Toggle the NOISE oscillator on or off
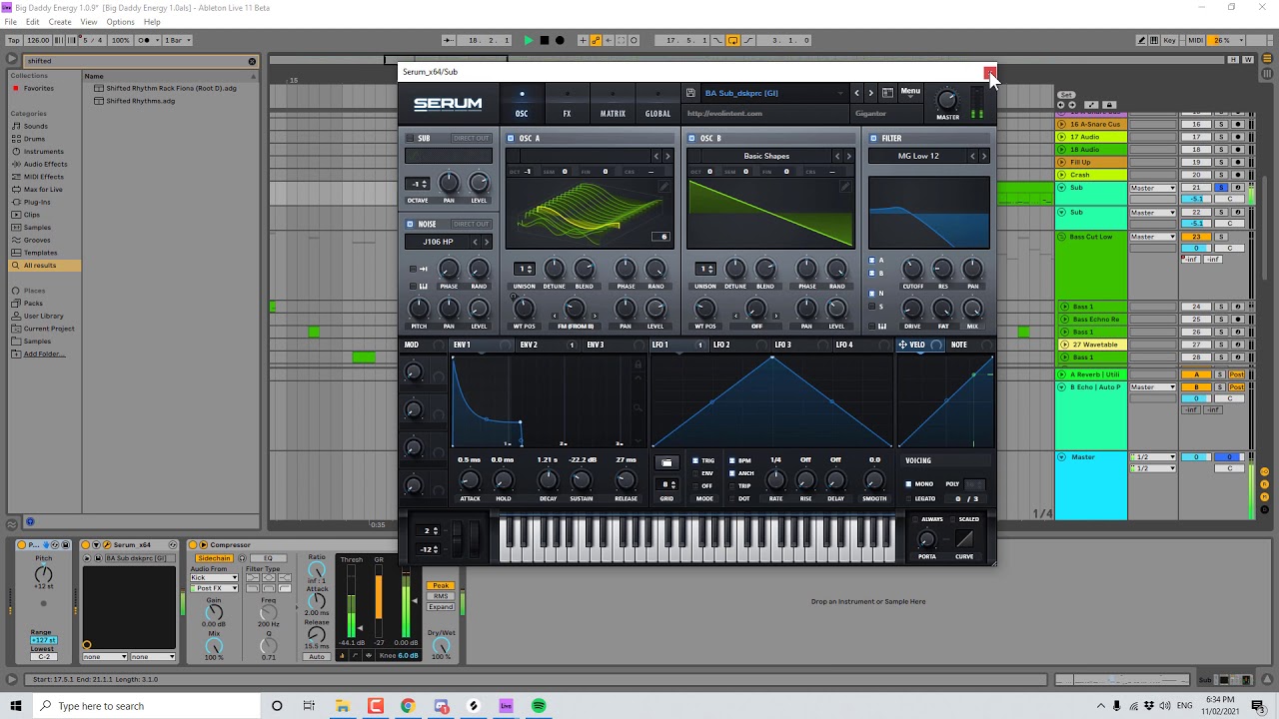1279x719 pixels. click(x=411, y=225)
